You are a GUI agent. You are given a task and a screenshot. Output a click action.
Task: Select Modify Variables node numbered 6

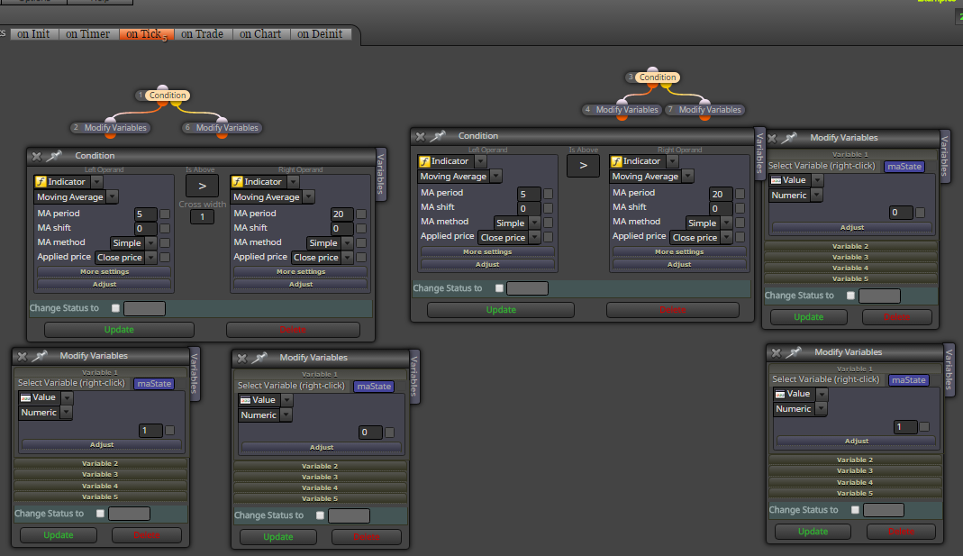point(227,128)
